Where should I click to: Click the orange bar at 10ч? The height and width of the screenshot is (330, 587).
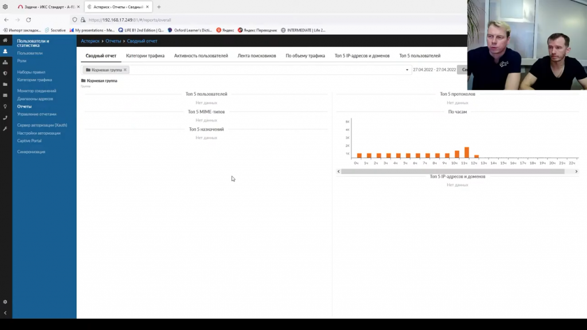click(x=457, y=155)
